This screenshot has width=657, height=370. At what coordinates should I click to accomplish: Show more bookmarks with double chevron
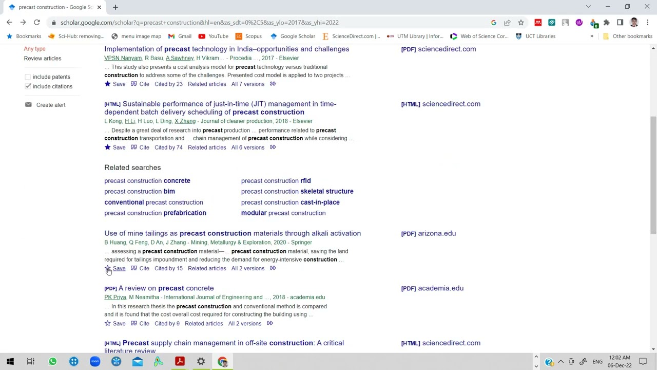[x=591, y=36]
